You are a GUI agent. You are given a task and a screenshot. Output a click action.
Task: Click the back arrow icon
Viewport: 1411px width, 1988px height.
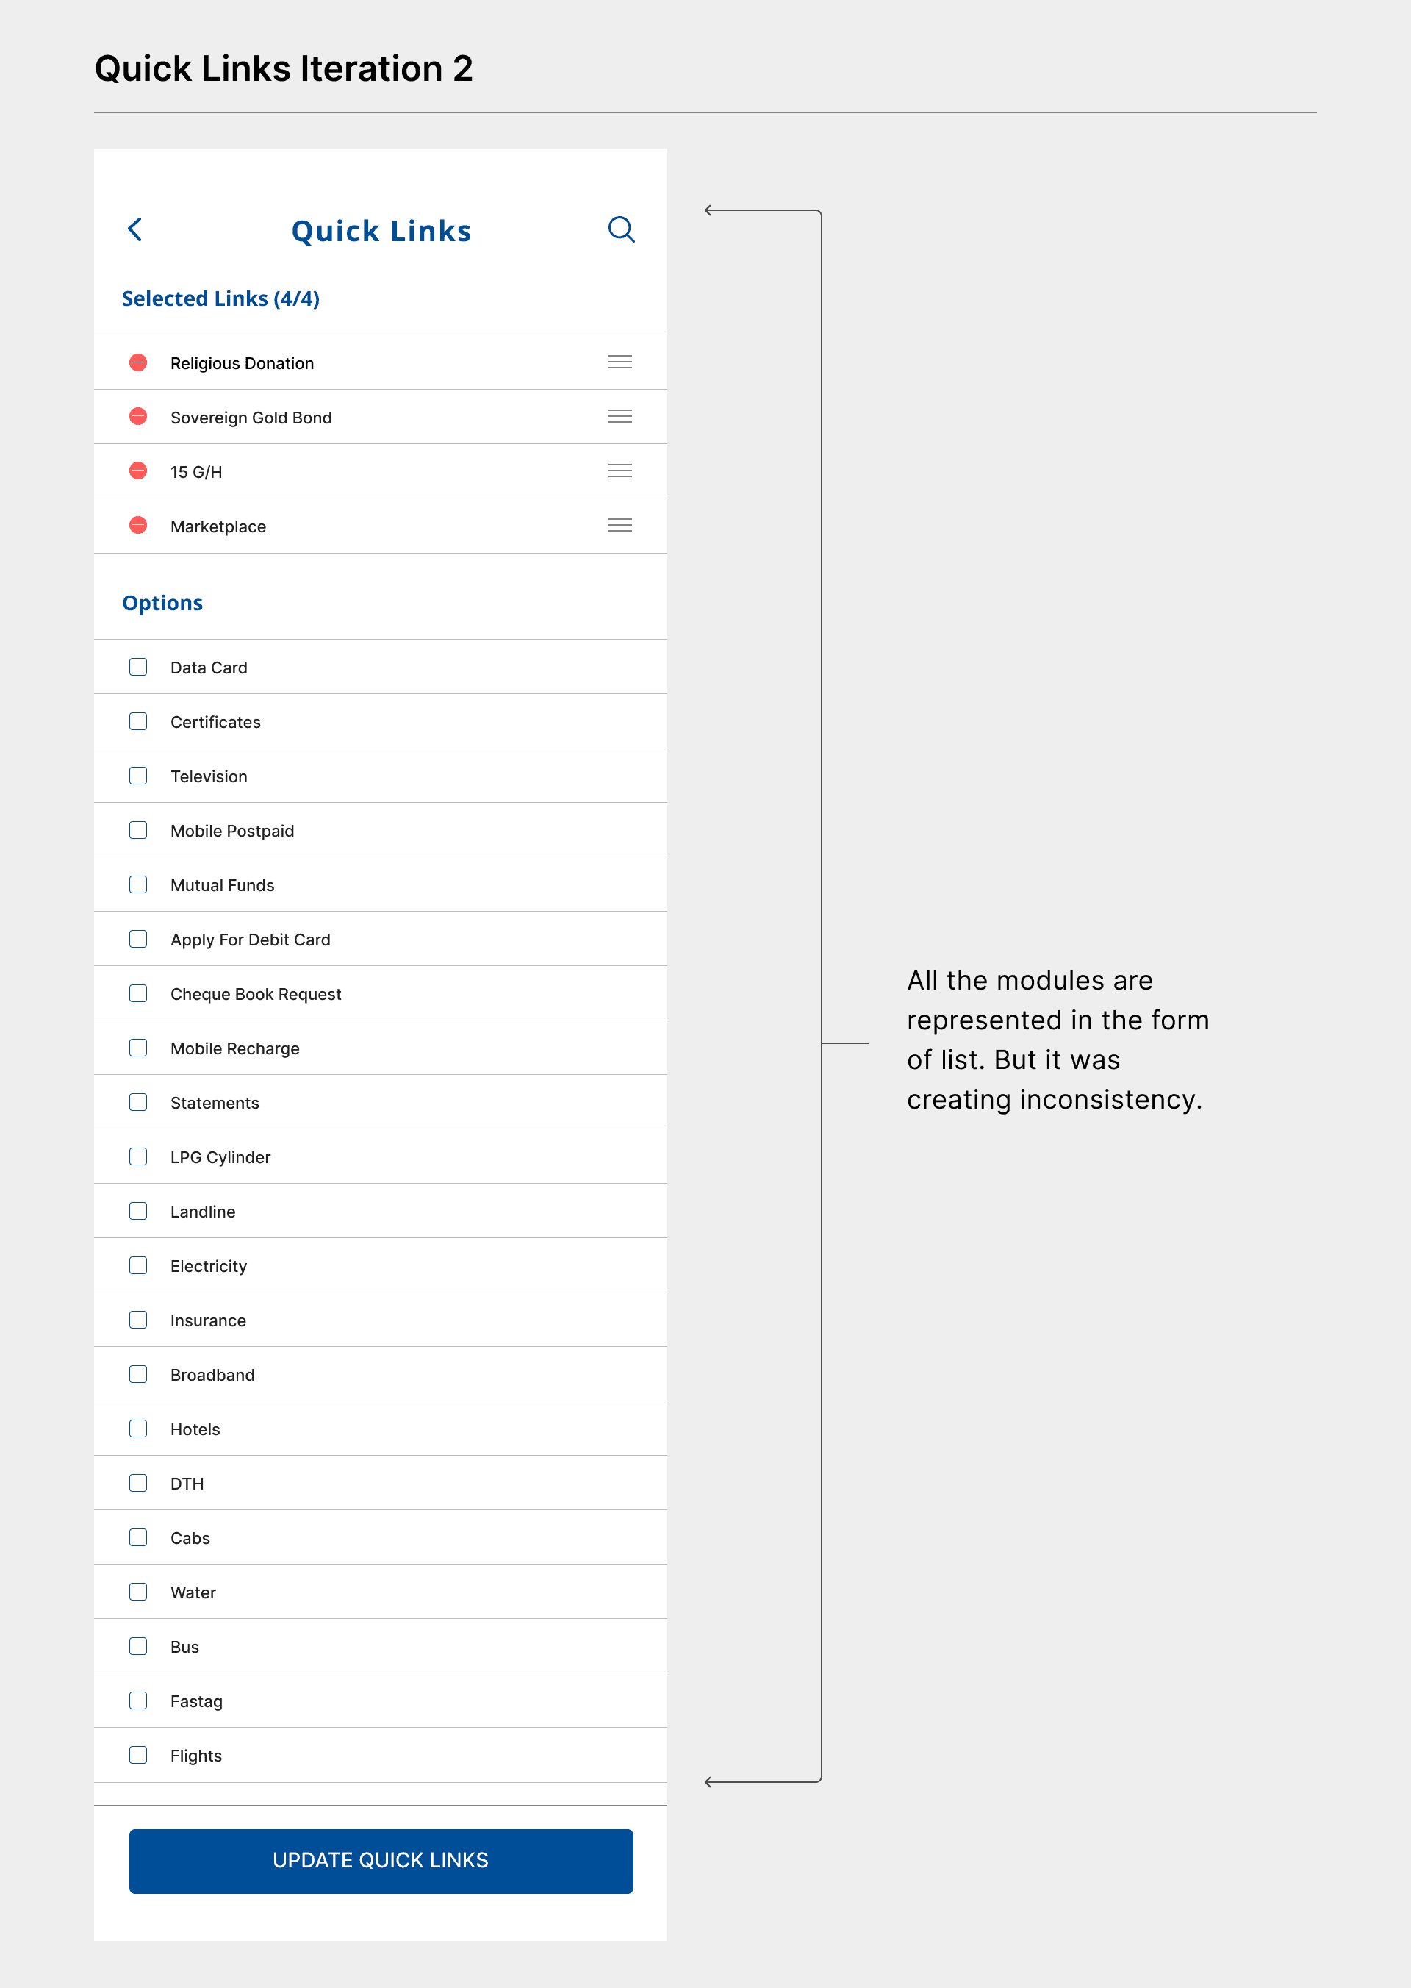pyautogui.click(x=135, y=229)
